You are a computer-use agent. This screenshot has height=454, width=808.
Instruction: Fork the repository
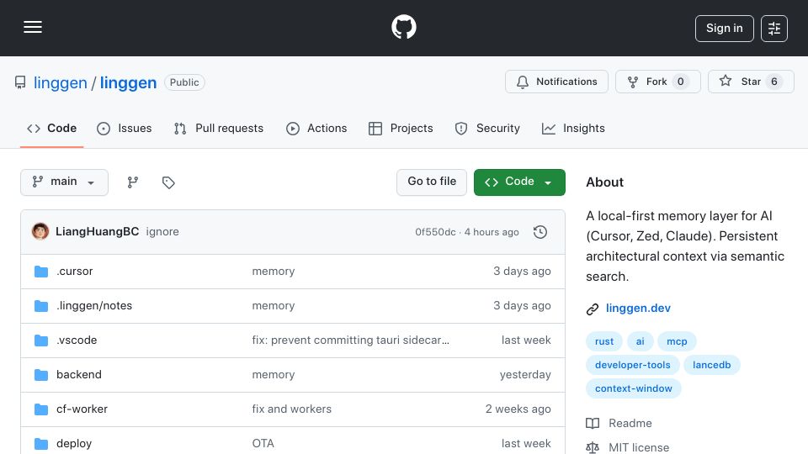click(x=657, y=82)
